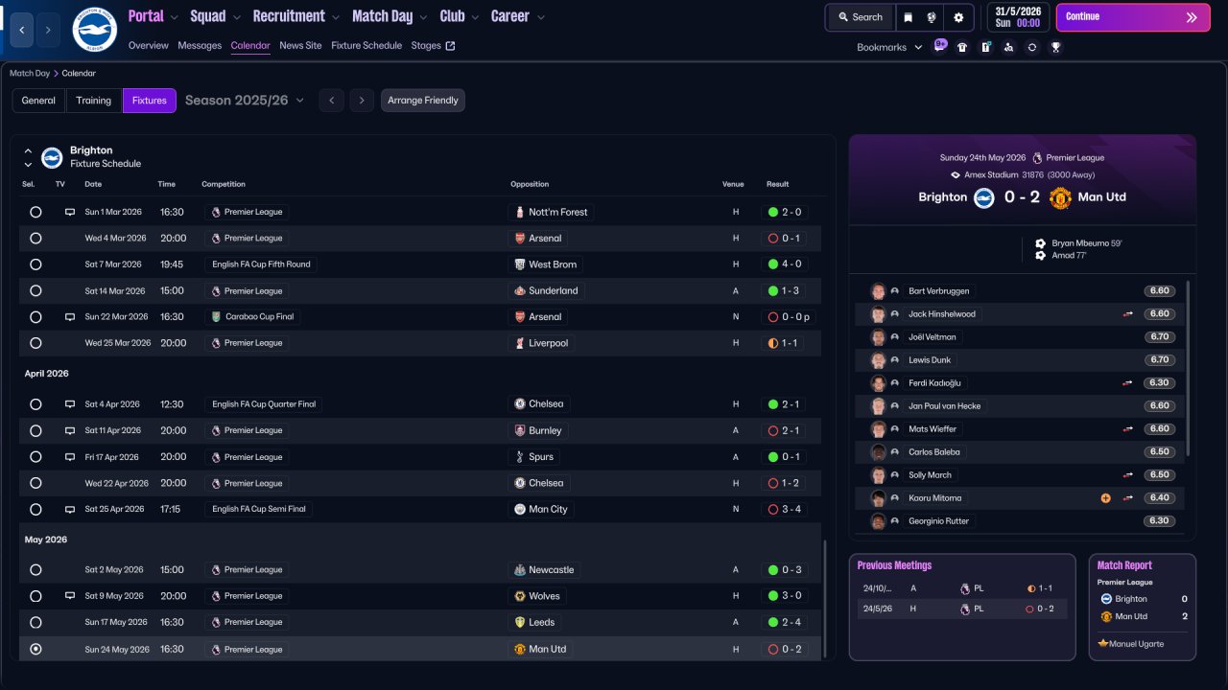This screenshot has width=1228, height=690.
Task: Click the TV icon on Carabao Cup Final row
Action: [x=70, y=316]
